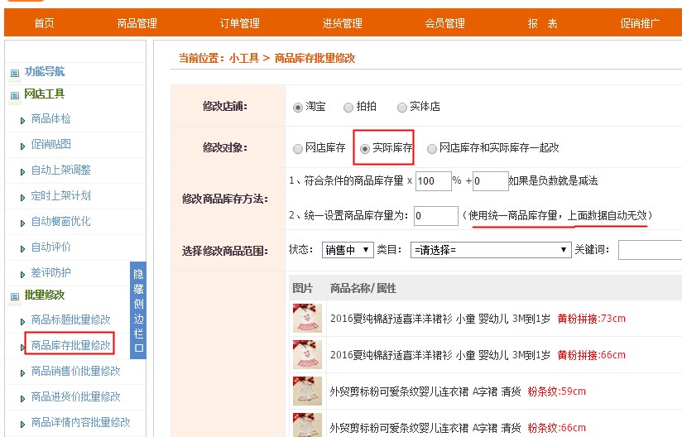Click the 统一设置商品库存量 input field
Viewport: 682px width, 437px height.
tap(435, 216)
